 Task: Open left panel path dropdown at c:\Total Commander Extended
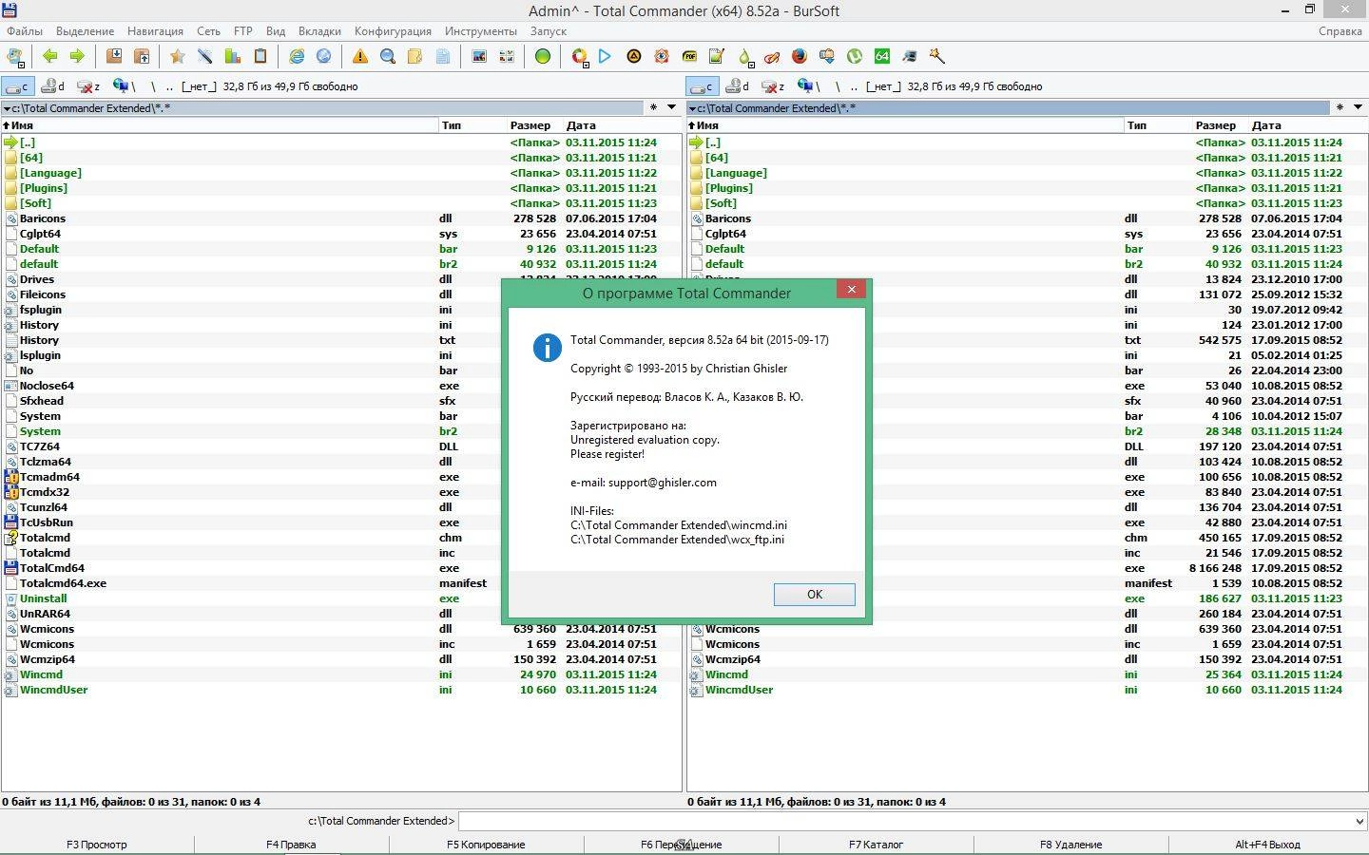coord(7,108)
